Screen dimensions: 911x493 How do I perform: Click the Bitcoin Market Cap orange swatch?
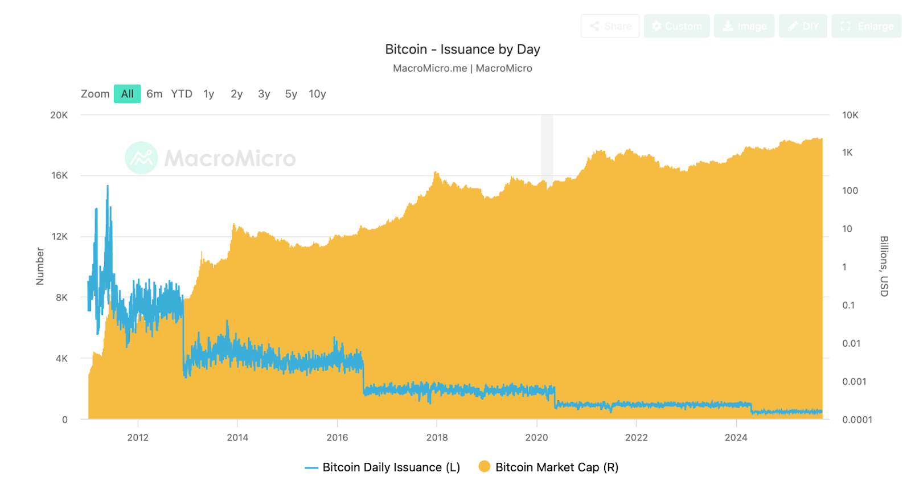coord(485,467)
